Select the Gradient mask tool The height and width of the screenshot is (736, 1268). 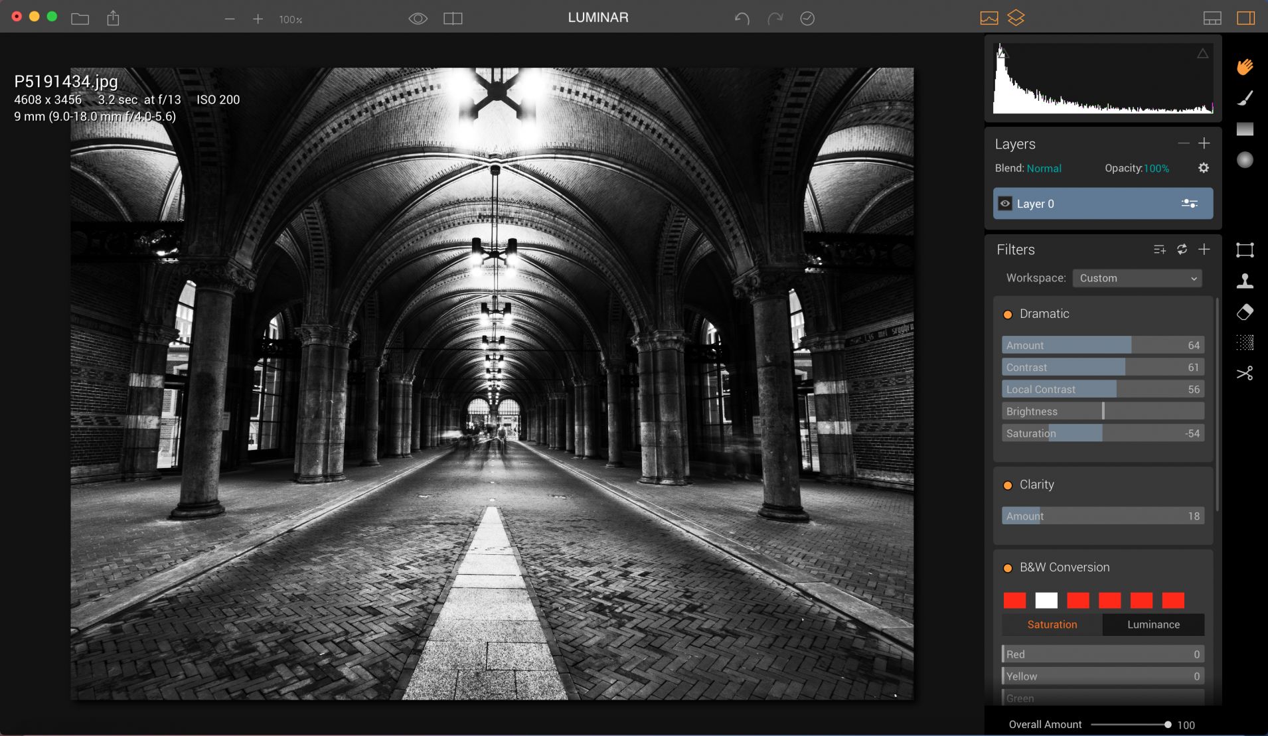tap(1245, 129)
